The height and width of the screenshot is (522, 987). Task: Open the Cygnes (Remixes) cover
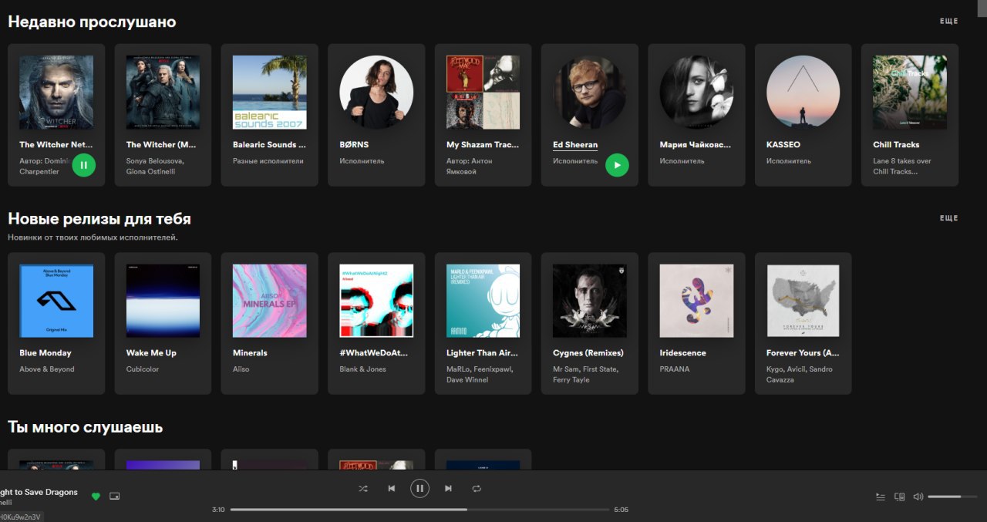(590, 301)
